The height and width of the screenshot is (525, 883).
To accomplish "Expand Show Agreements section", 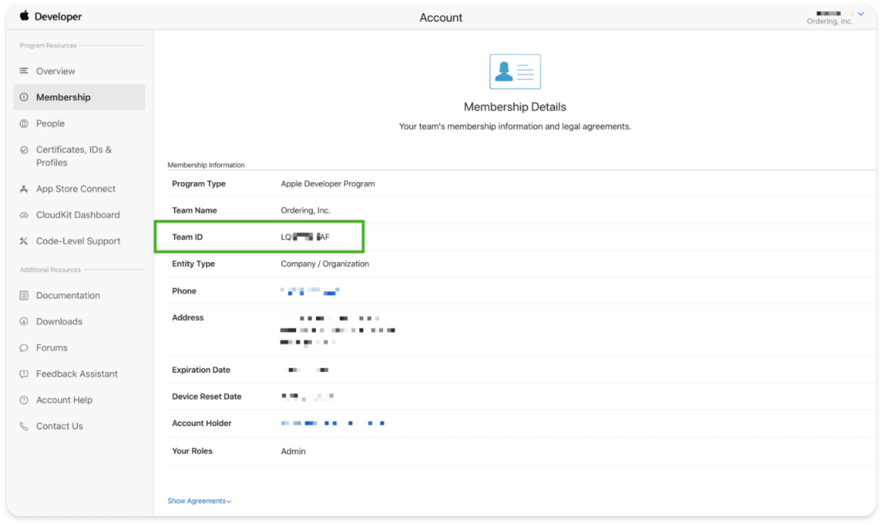I will point(199,501).
